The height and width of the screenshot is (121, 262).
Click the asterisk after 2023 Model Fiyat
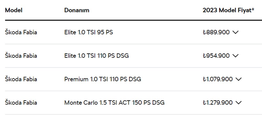[x=253, y=10]
